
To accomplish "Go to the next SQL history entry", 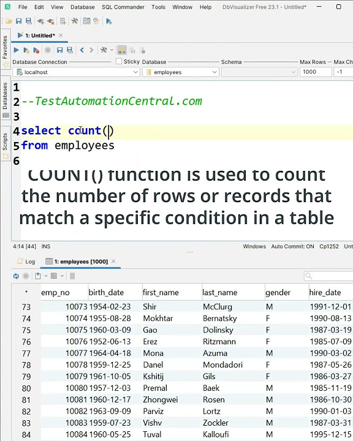I will pyautogui.click(x=91, y=50).
